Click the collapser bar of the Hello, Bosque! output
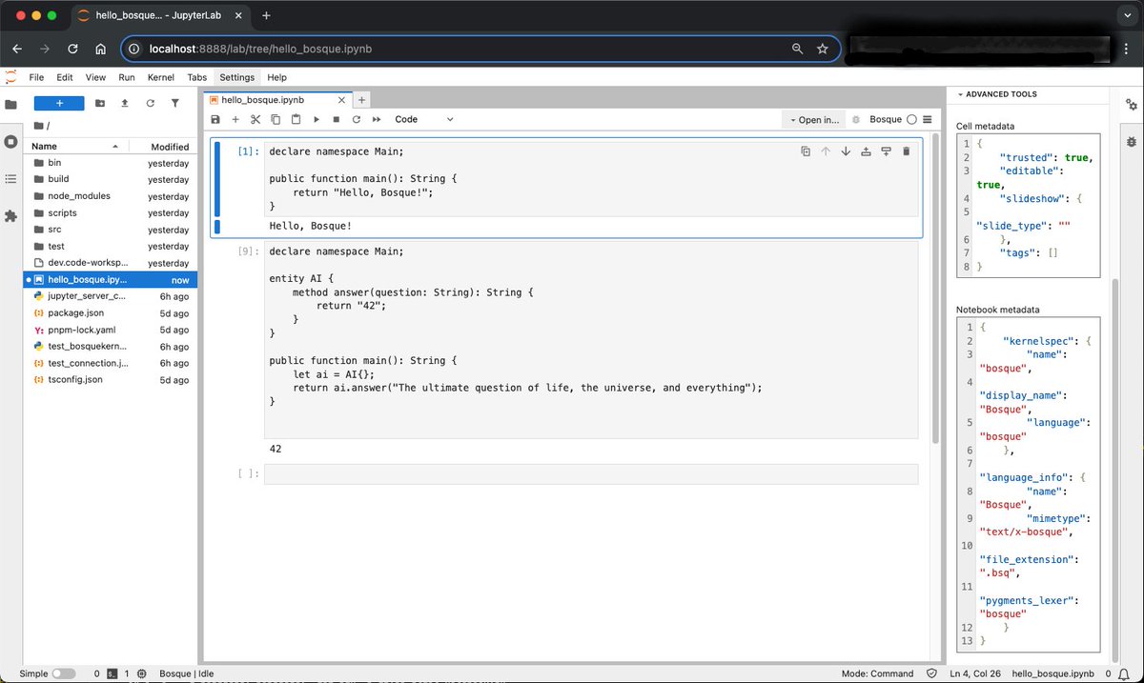1144x683 pixels. (x=217, y=226)
